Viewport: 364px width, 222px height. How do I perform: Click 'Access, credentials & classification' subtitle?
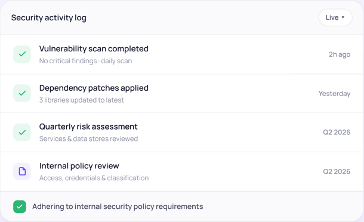coord(94,178)
